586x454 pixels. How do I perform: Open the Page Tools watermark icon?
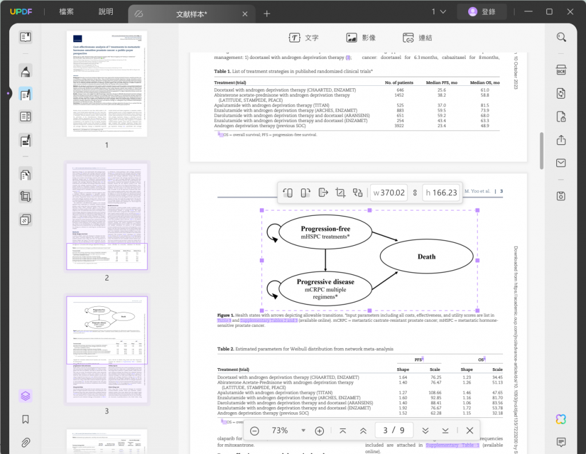click(25, 219)
